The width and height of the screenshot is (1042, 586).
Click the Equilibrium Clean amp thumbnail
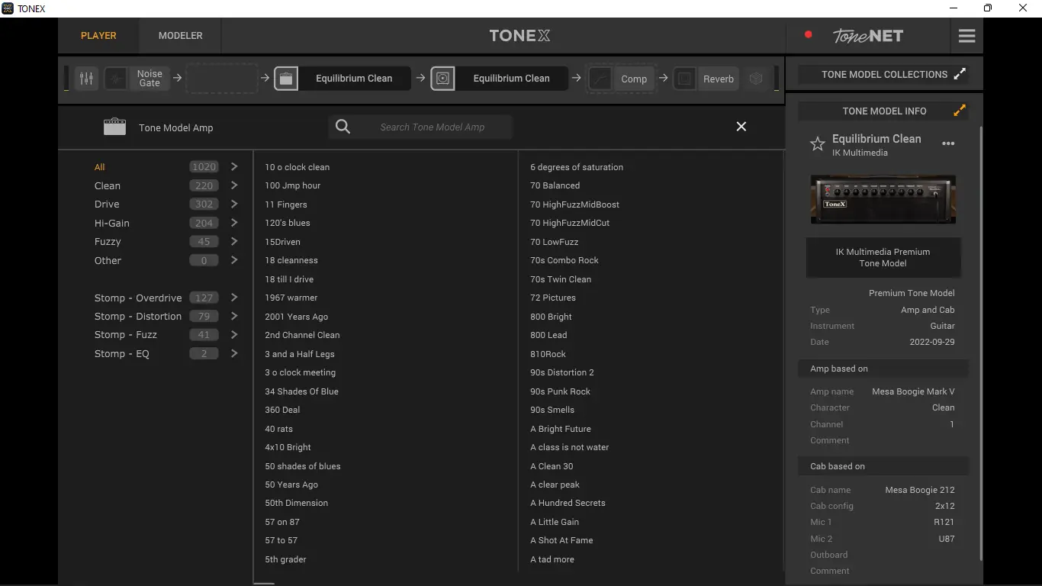coord(883,199)
